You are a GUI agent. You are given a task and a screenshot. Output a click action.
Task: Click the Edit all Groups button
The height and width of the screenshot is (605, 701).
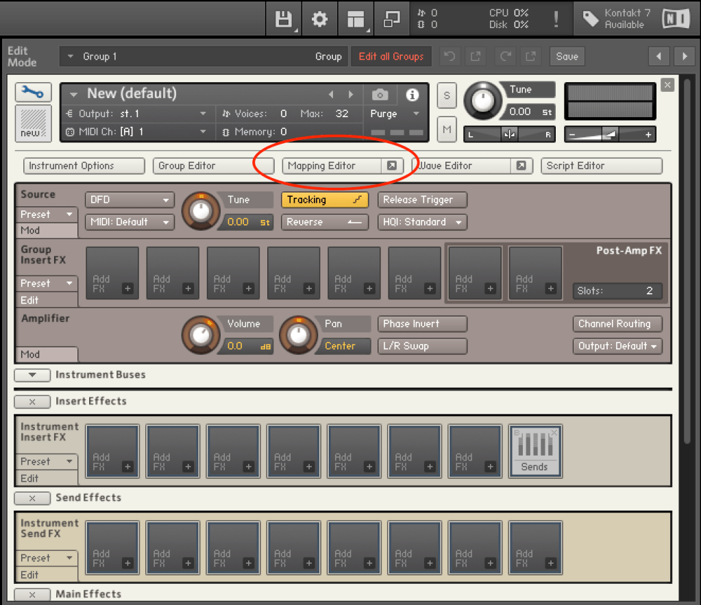[391, 56]
